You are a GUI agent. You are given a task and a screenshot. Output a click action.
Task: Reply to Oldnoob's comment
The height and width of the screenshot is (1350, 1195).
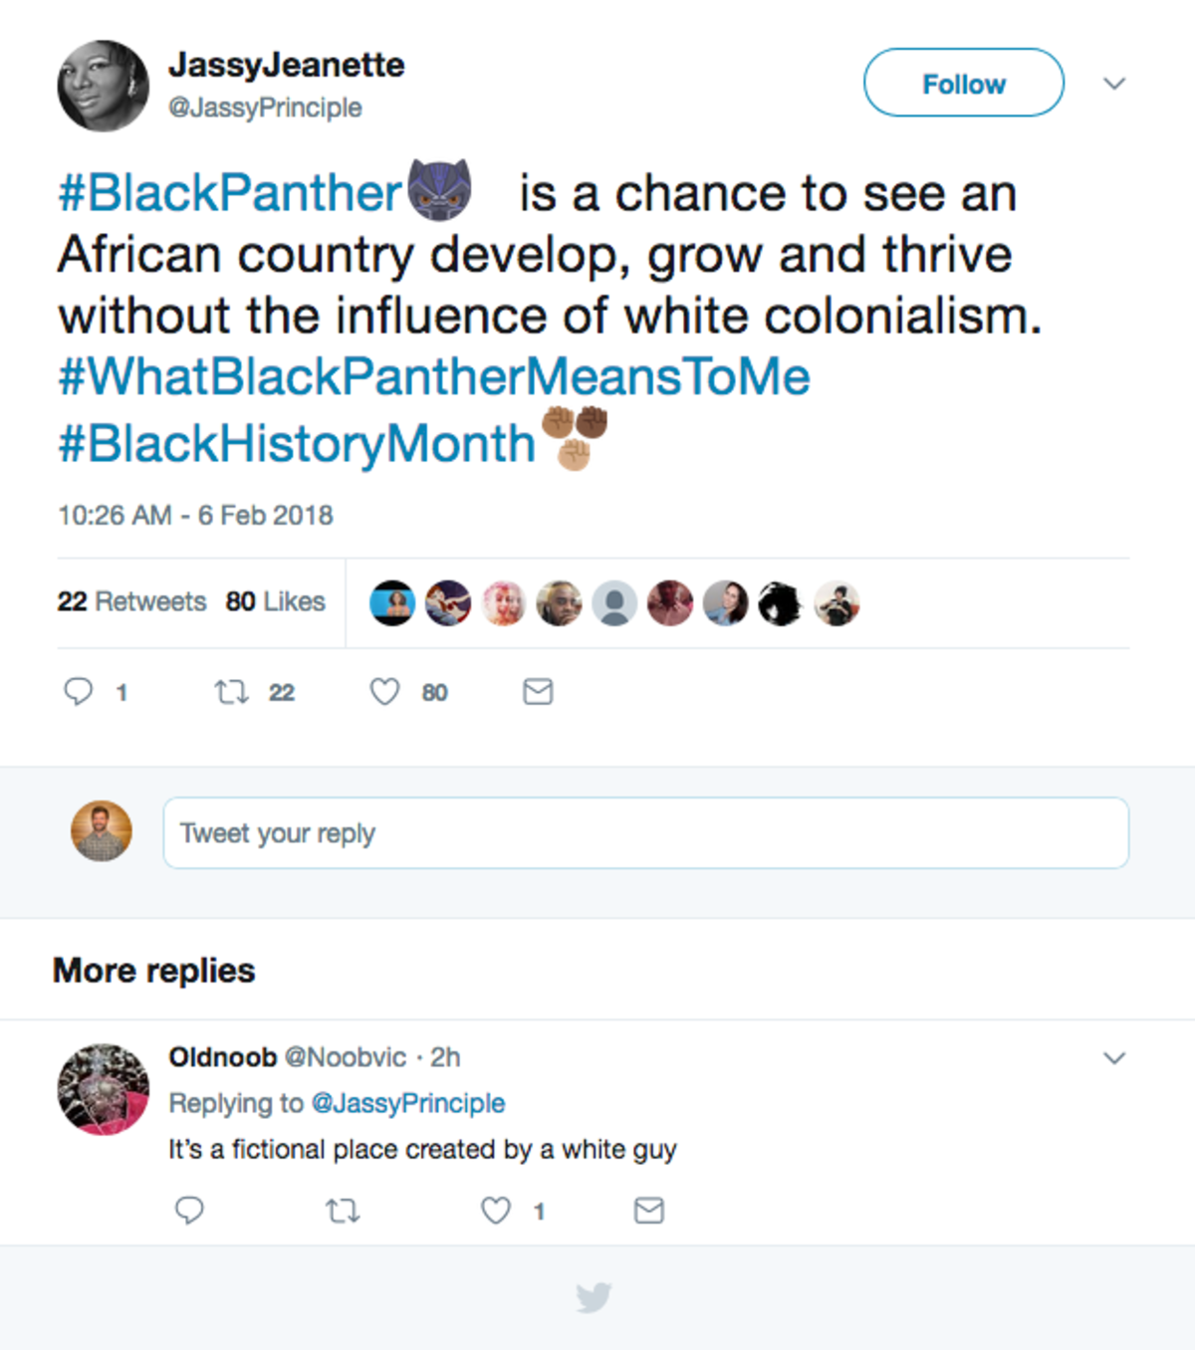[189, 1211]
